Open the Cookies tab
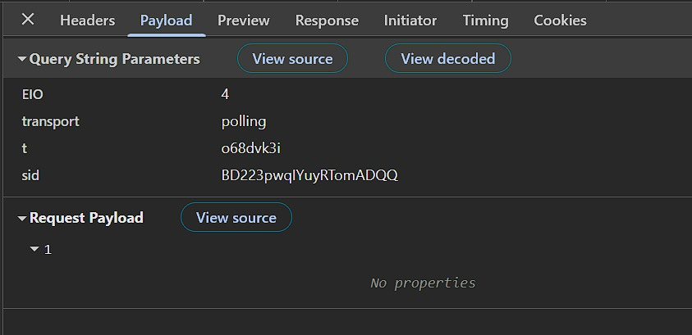This screenshot has width=692, height=335. tap(560, 20)
